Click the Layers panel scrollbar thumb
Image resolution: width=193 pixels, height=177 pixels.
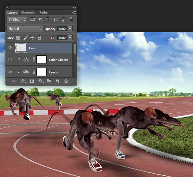coord(75,49)
